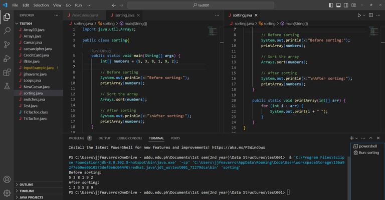Expand the TIMELINE section

(27, 190)
